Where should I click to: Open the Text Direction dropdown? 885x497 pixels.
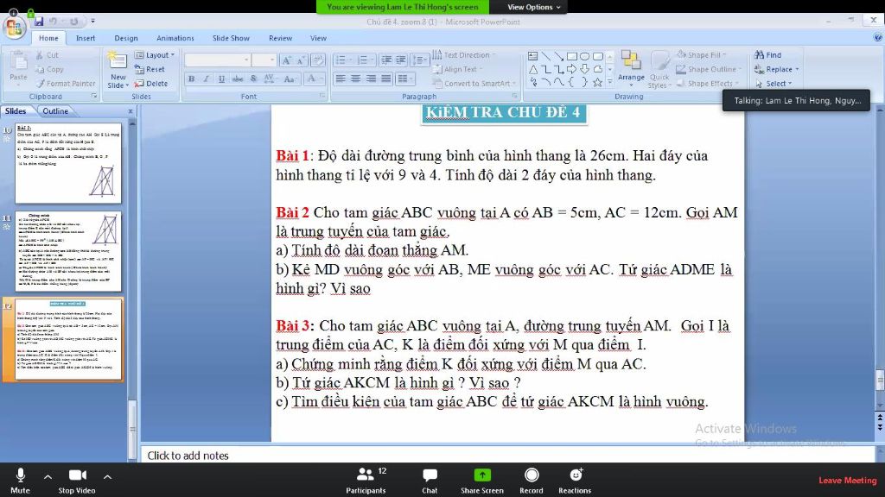tap(464, 54)
